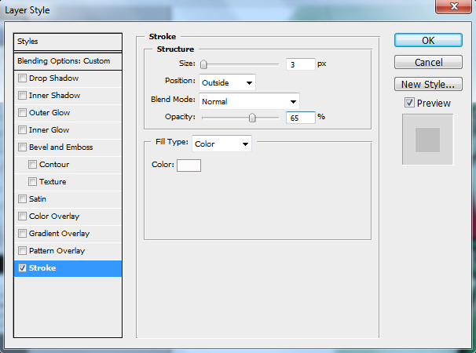The width and height of the screenshot is (476, 353).
Task: Select the Satin label
Action: pyautogui.click(x=38, y=199)
